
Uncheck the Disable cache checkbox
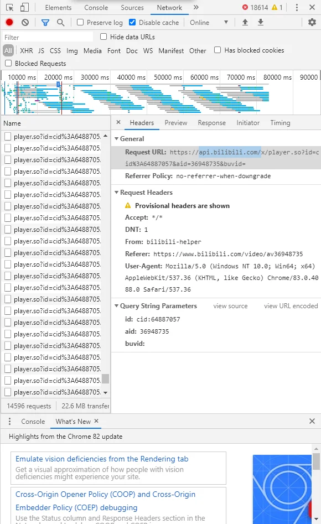pyautogui.click(x=132, y=22)
